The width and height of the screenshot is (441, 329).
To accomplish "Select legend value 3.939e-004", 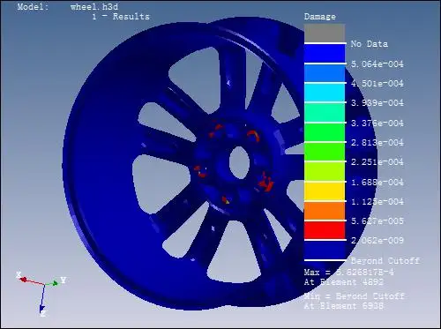I will (377, 103).
